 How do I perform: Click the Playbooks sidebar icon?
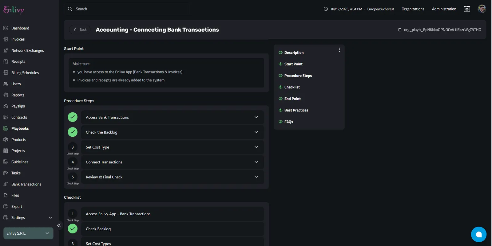6,128
